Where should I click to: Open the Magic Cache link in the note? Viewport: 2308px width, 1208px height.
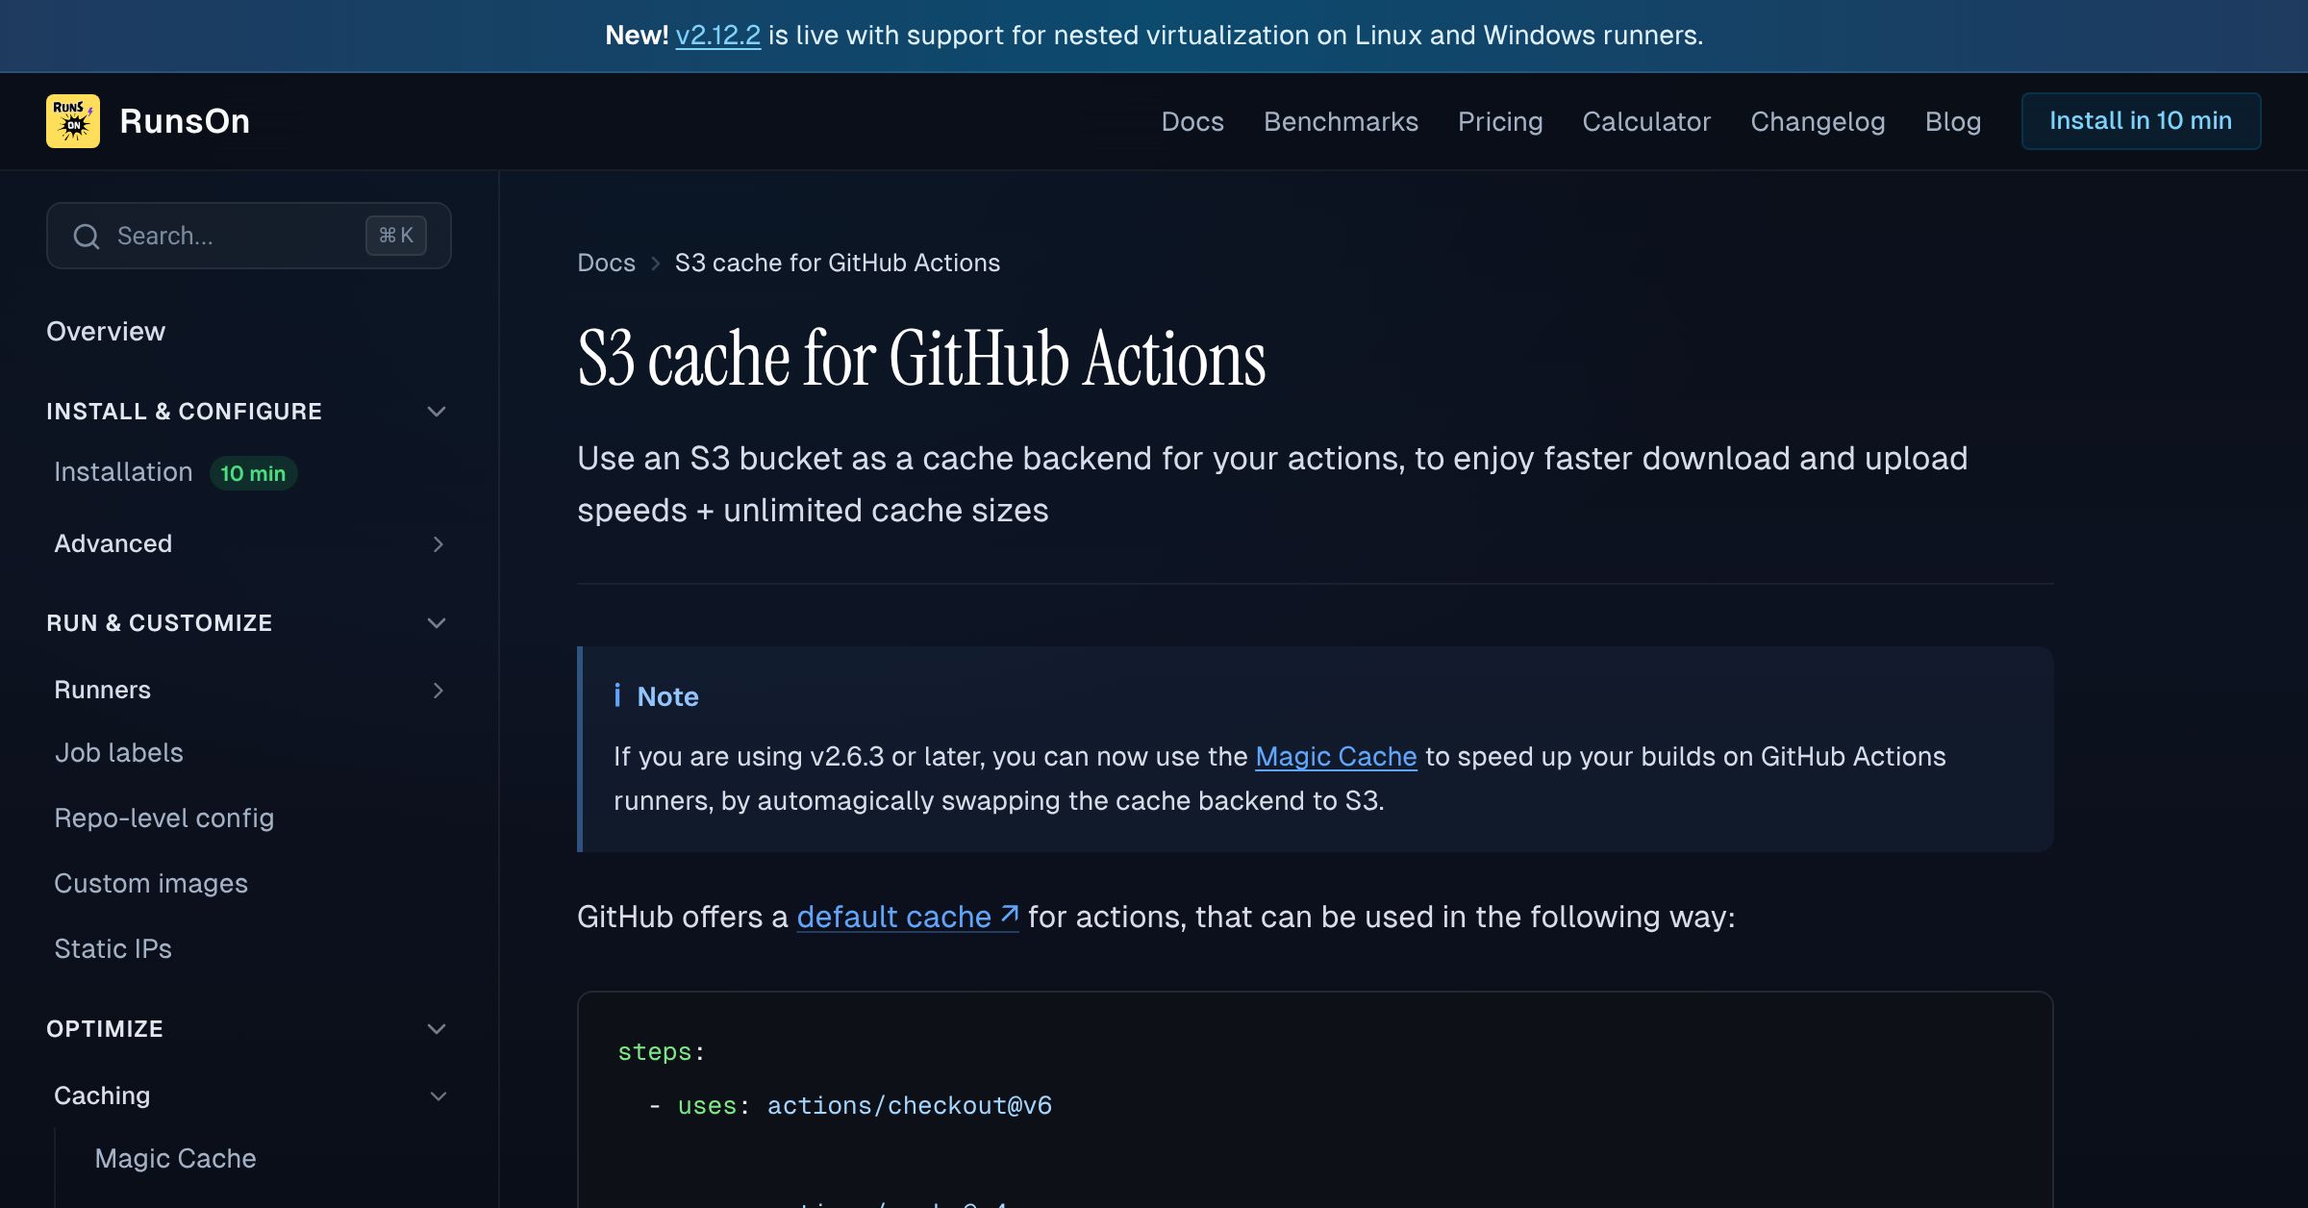[x=1336, y=756]
